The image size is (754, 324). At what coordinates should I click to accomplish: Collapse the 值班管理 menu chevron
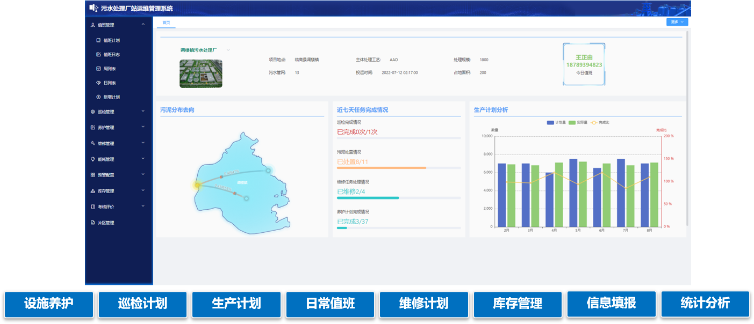coord(143,25)
